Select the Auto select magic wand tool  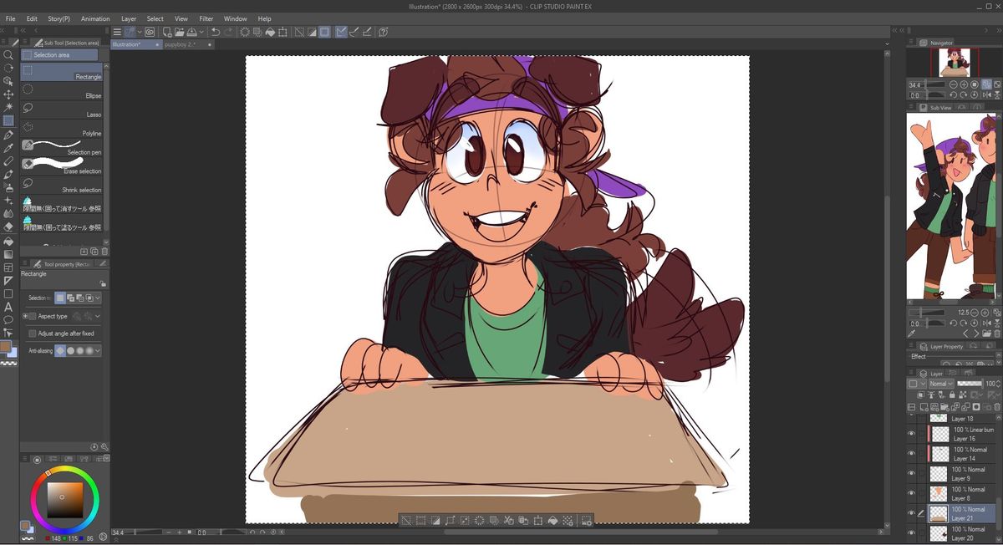[x=8, y=108]
